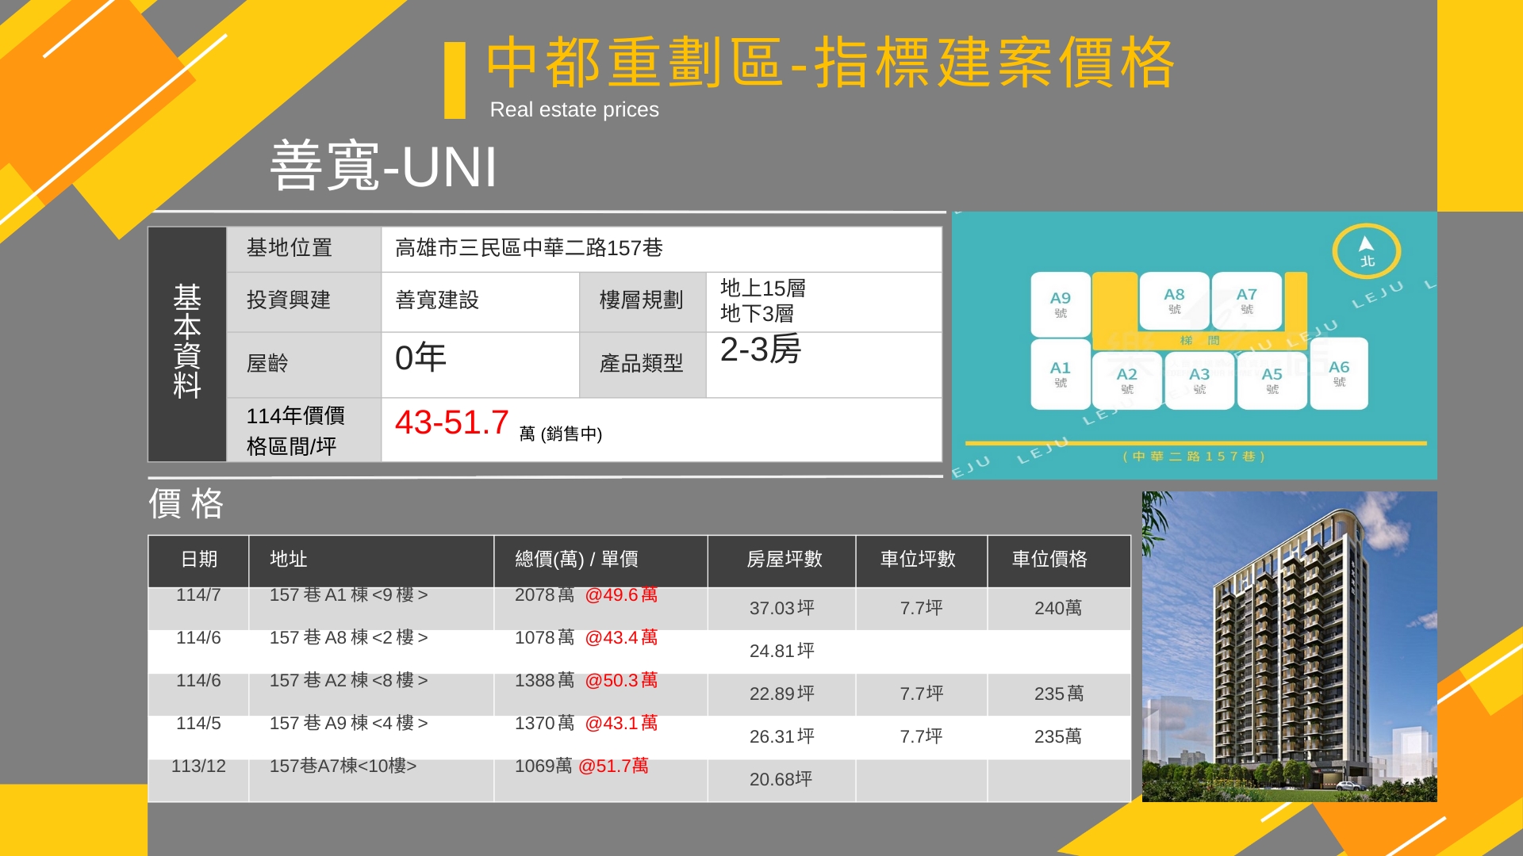Viewport: 1523px width, 856px height.
Task: Select unit A1 on the site plan
Action: [1061, 374]
